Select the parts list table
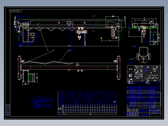 coord(144,97)
